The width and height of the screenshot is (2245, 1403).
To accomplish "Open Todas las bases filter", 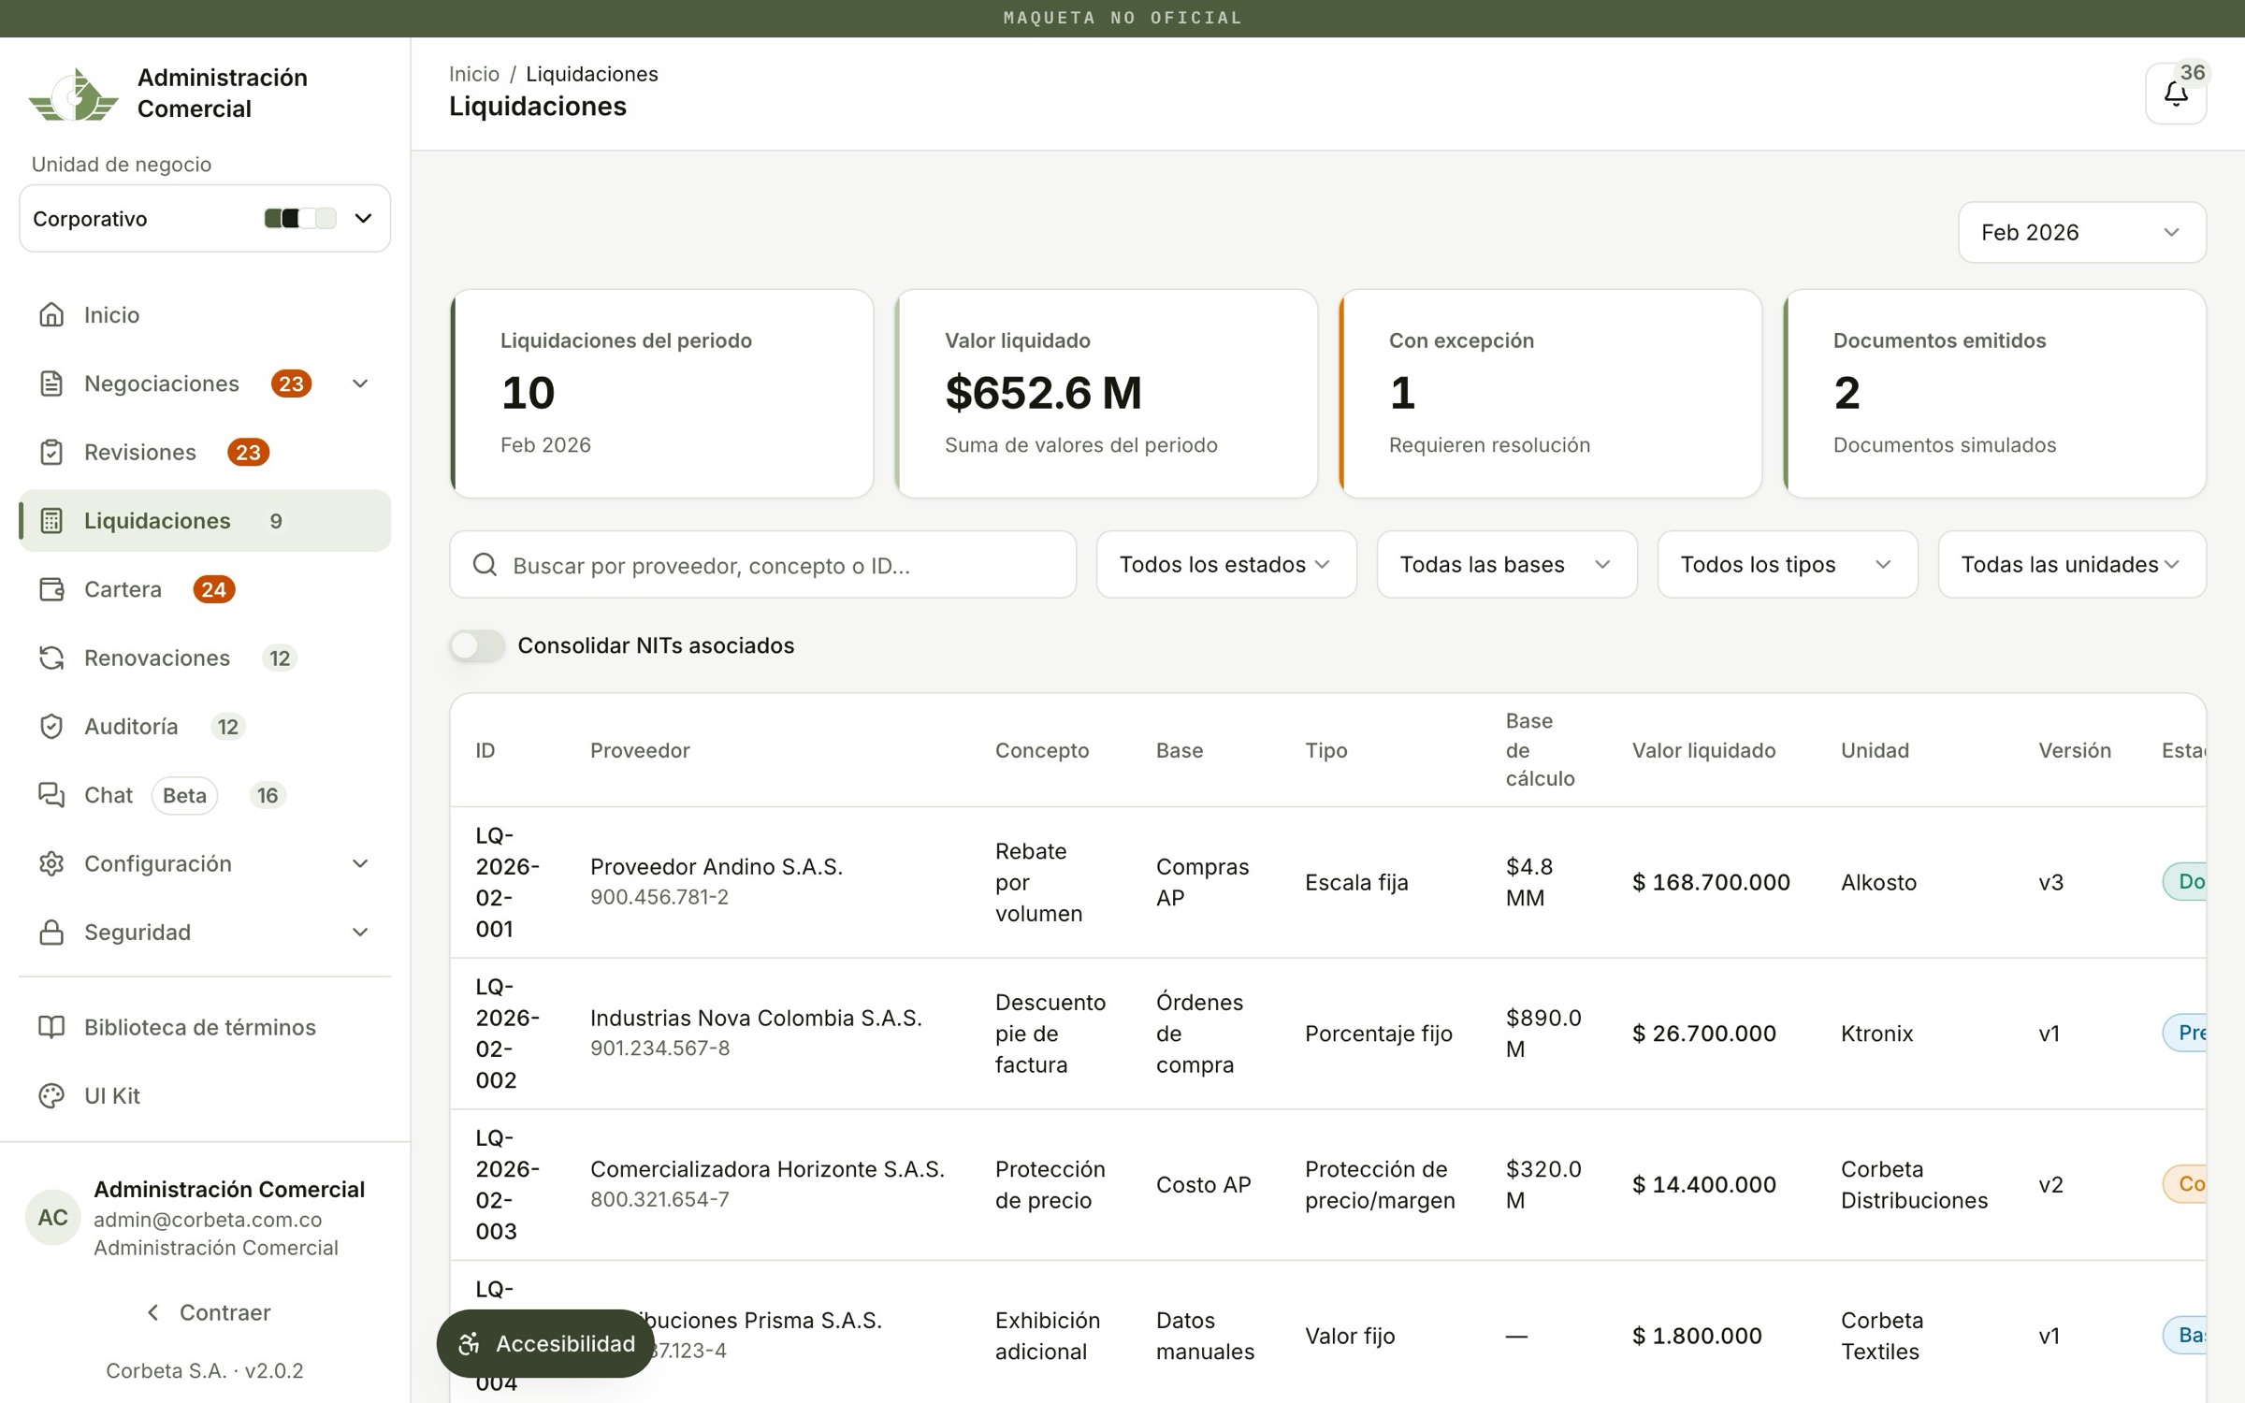I will click(1507, 565).
